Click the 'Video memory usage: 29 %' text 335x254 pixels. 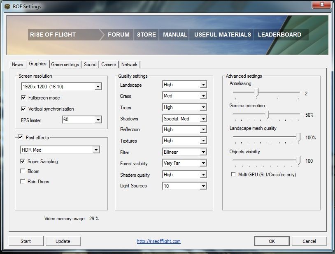pyautogui.click(x=71, y=219)
